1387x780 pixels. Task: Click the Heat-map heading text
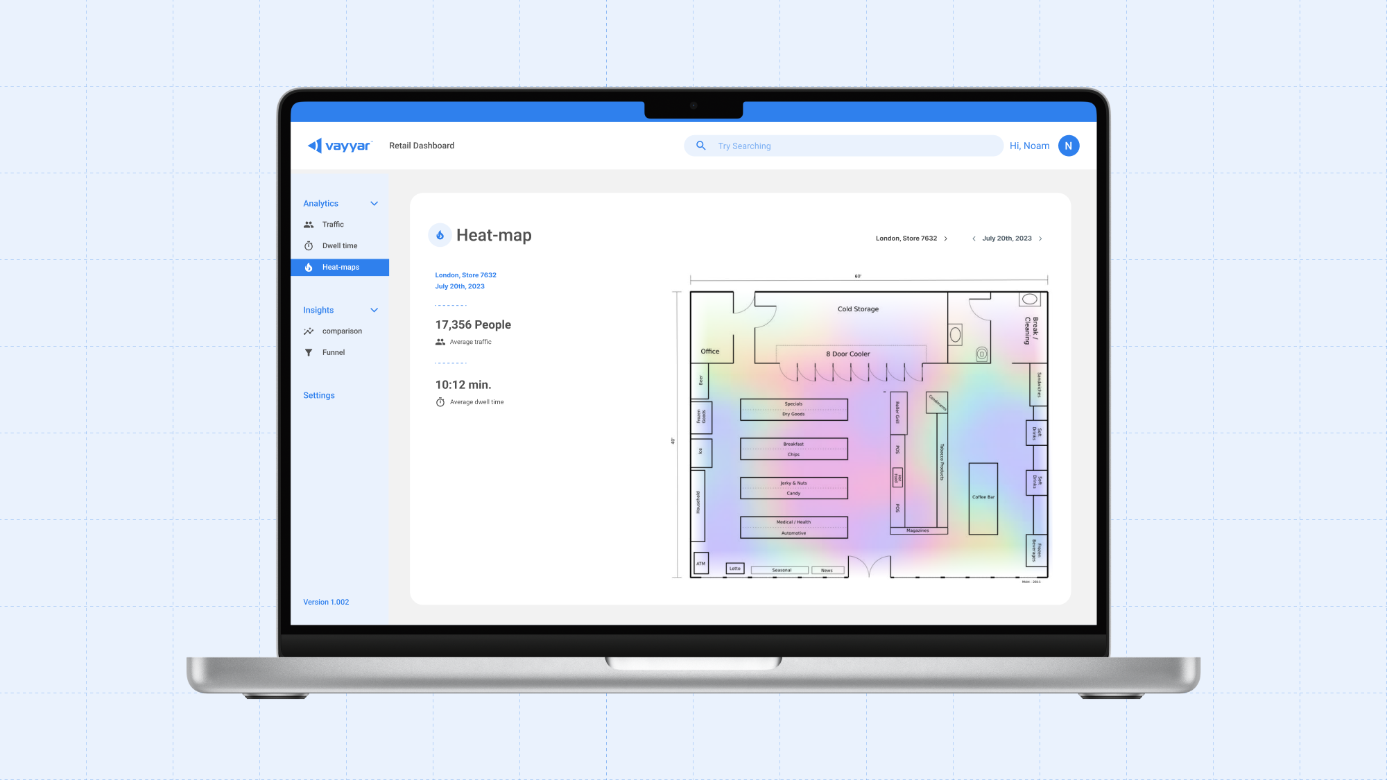[494, 236]
